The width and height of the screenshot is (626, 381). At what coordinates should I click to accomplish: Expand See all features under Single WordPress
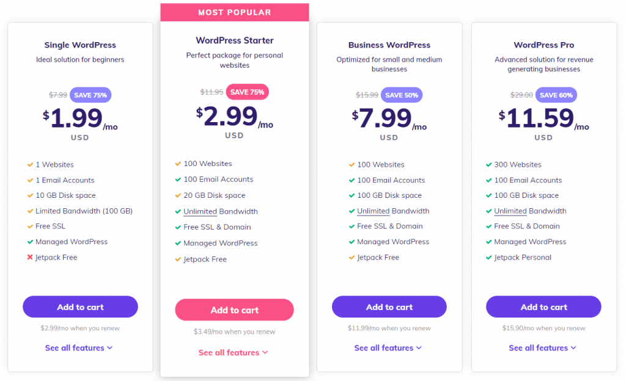(x=79, y=347)
